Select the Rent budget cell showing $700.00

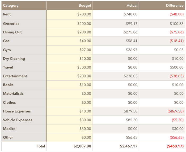point(70,15)
